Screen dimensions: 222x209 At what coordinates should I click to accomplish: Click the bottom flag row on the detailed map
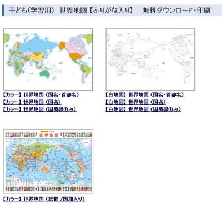pos(49,189)
